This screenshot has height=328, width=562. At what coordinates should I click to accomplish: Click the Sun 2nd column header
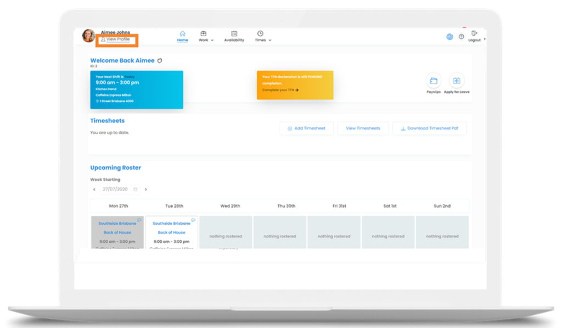(442, 206)
